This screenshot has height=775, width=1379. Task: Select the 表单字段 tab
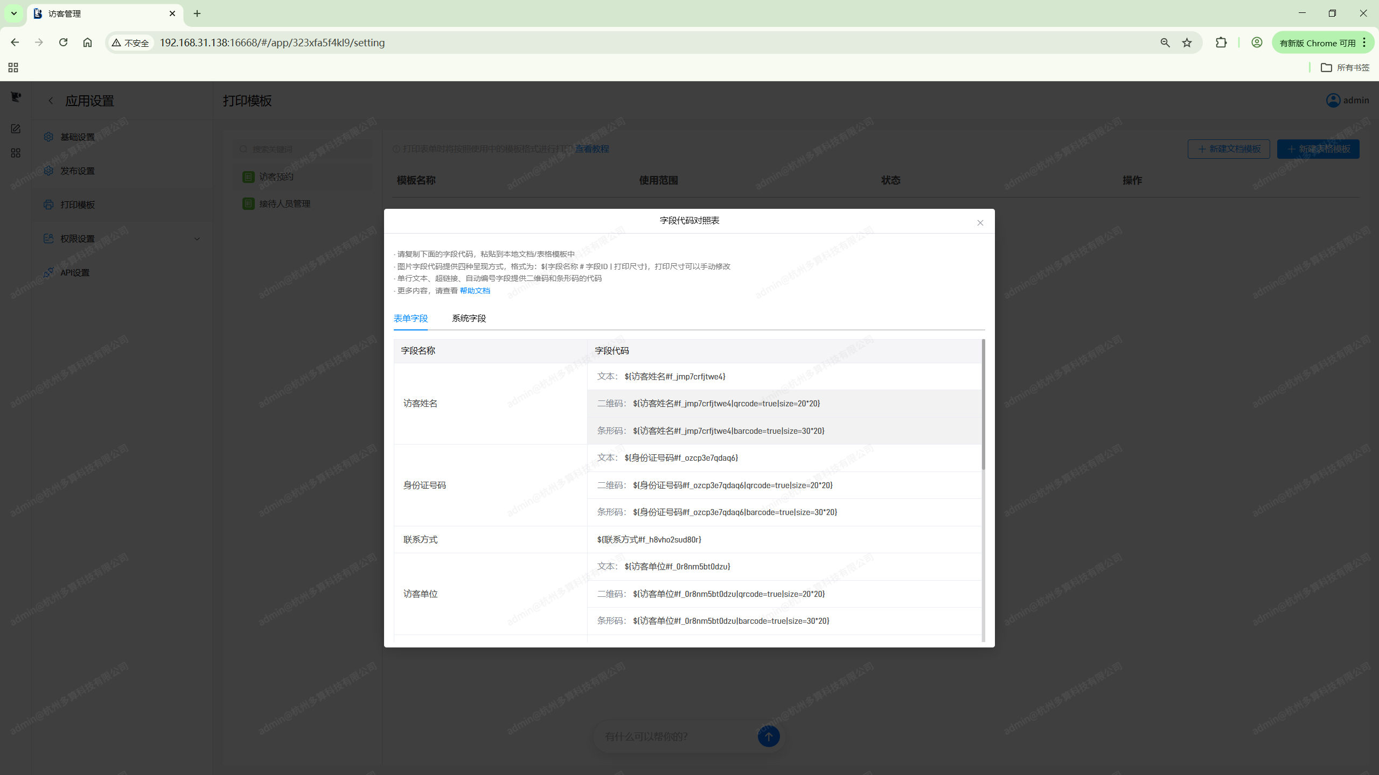pyautogui.click(x=410, y=318)
